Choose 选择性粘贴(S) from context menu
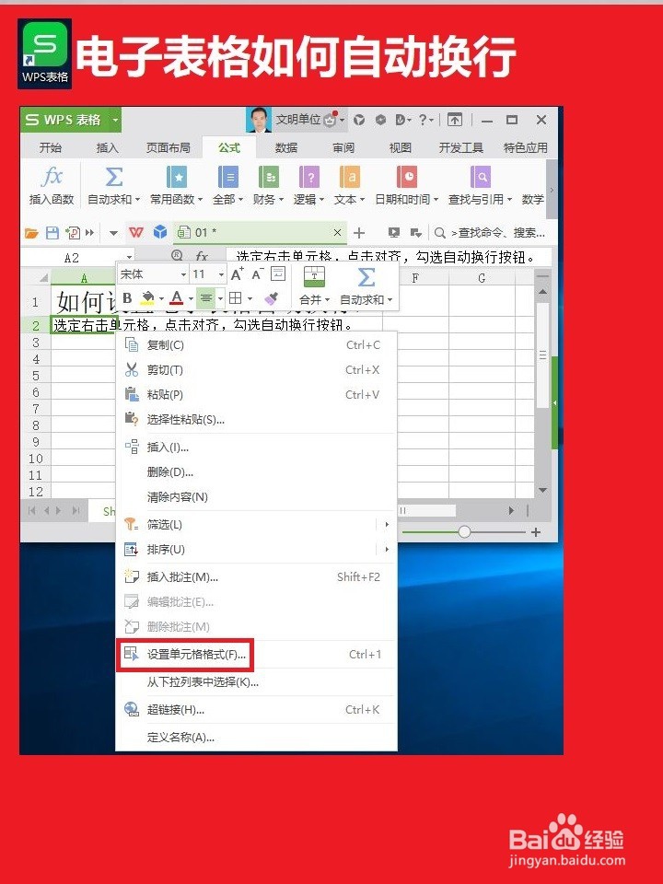The height and width of the screenshot is (884, 663). (257, 420)
